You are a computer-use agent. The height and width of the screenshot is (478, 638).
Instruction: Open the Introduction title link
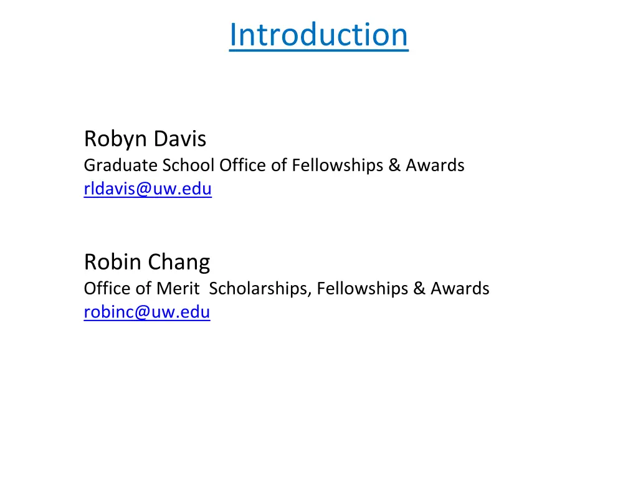pos(318,35)
